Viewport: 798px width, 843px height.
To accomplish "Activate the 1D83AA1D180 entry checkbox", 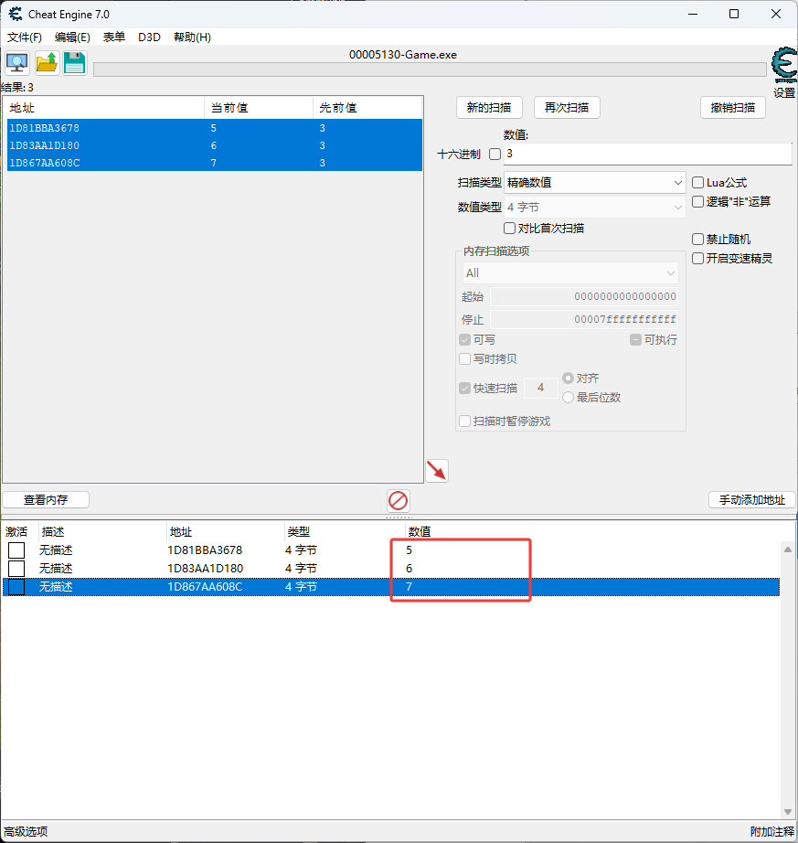I will (x=16, y=569).
